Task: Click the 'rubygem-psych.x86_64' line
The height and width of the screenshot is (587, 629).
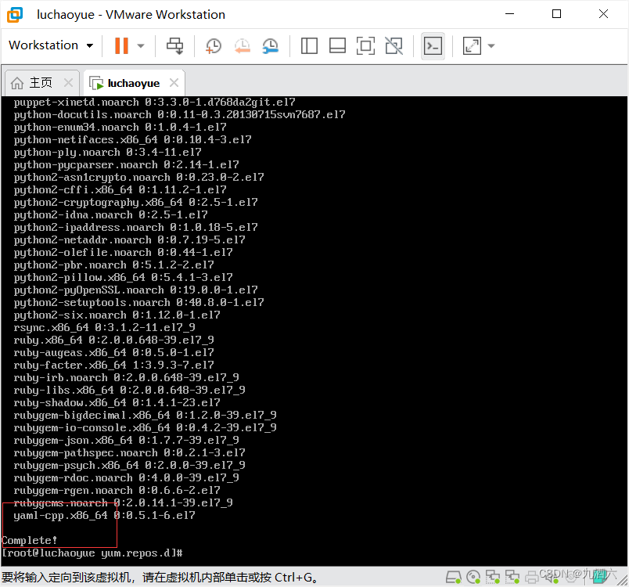Action: [x=130, y=466]
